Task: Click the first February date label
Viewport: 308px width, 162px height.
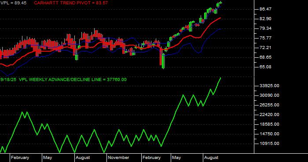Action: click(20, 158)
